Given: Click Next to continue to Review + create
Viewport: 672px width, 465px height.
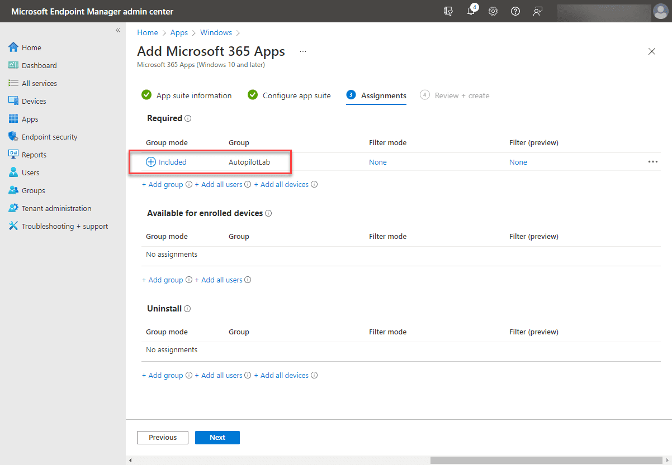Looking at the screenshot, I should (x=217, y=437).
